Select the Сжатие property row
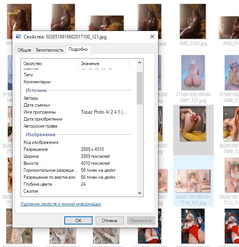The height and width of the screenshot is (247, 239). pyautogui.click(x=78, y=191)
